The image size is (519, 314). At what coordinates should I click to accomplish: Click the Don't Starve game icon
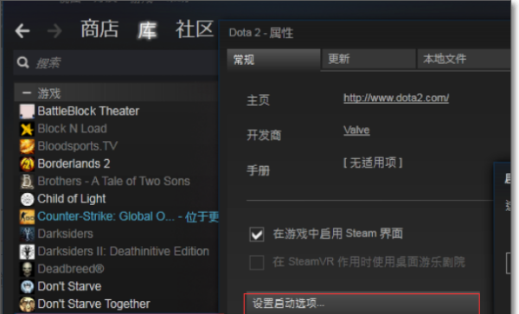[x=27, y=286]
